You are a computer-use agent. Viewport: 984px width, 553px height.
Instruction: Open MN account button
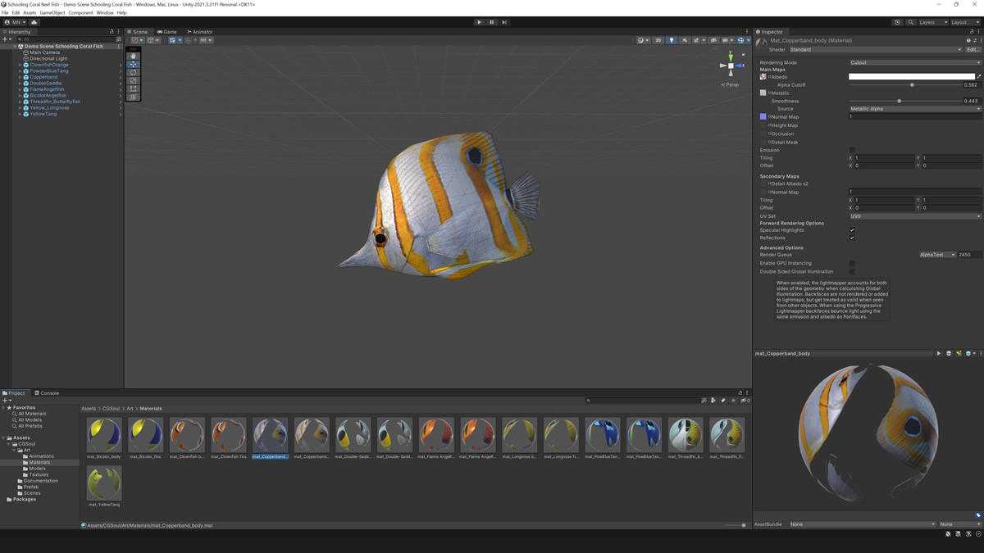pos(15,22)
